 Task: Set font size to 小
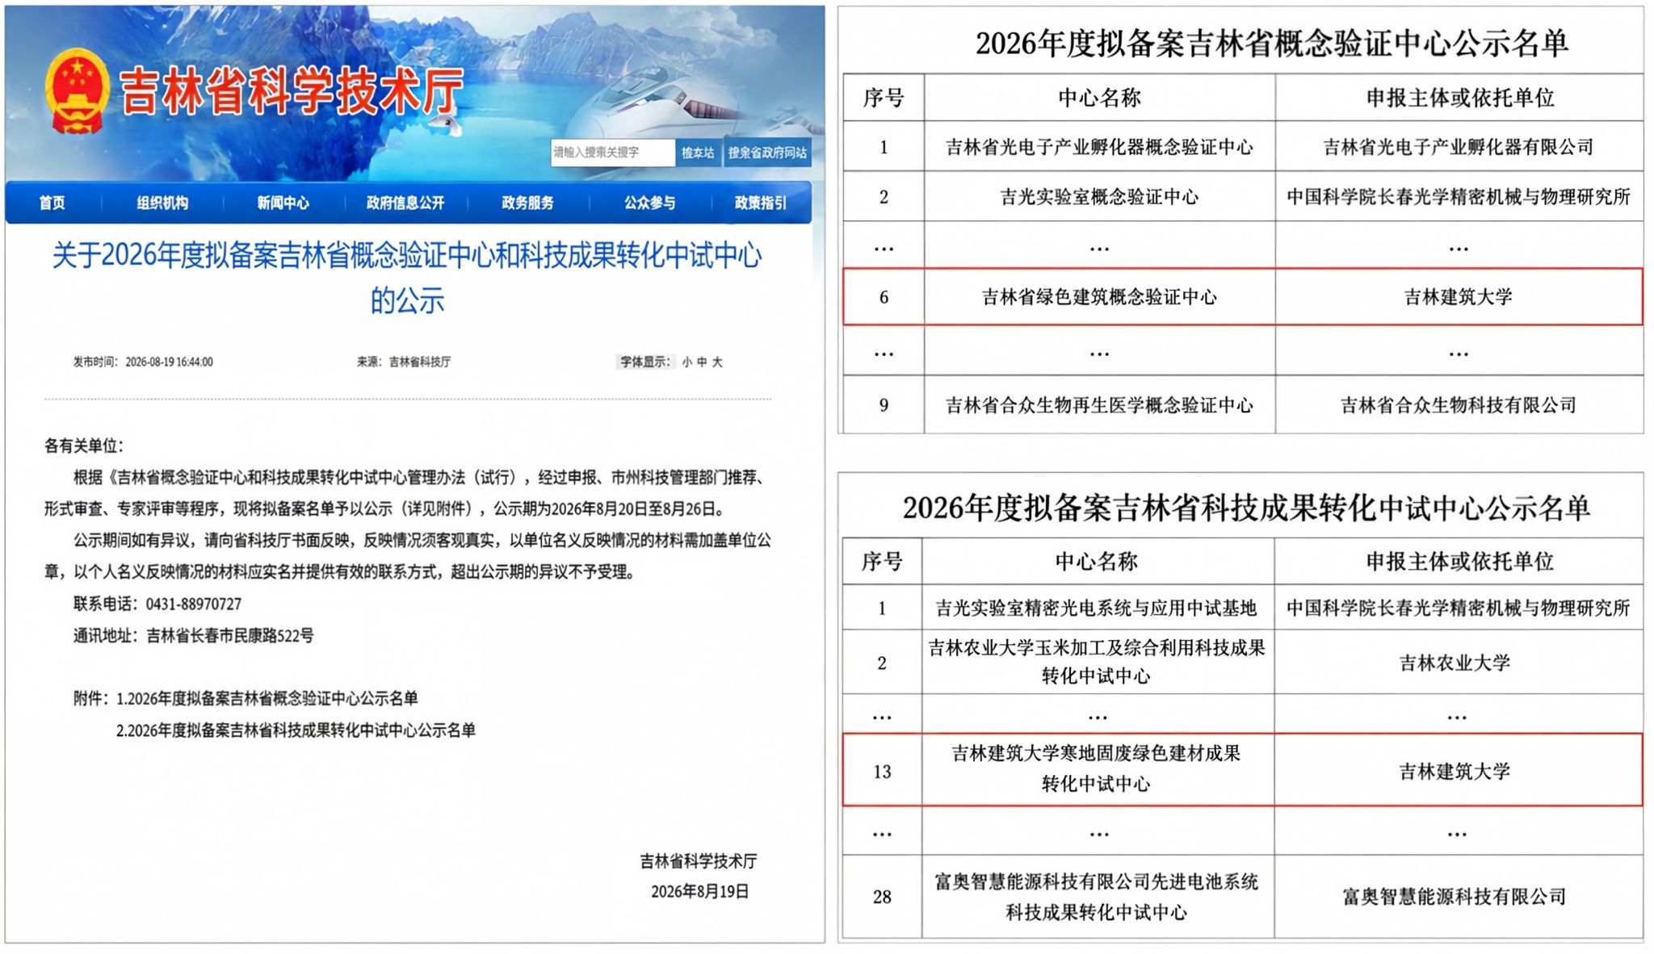point(686,362)
